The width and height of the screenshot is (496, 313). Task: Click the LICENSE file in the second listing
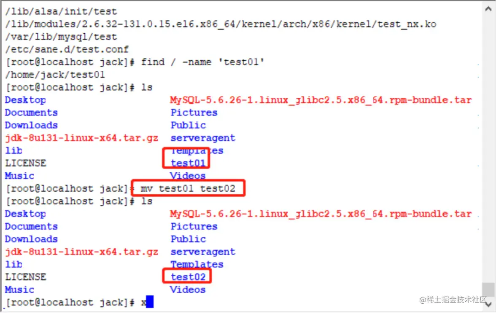click(x=26, y=277)
